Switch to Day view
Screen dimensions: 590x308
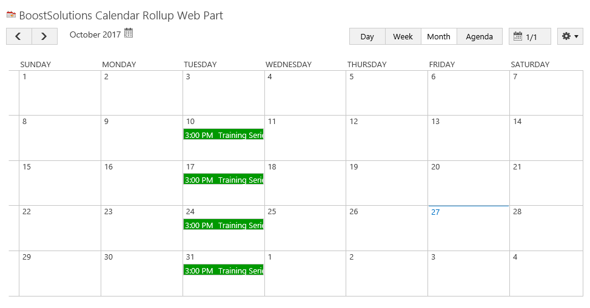point(367,36)
